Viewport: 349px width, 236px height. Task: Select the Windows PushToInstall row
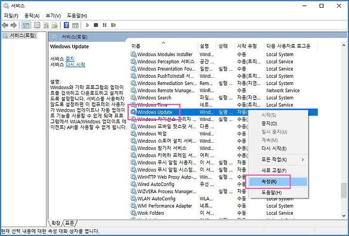(x=223, y=76)
